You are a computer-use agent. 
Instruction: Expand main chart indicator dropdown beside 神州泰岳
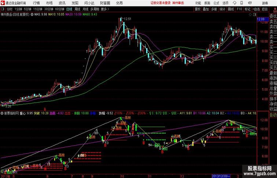click(x=32, y=15)
